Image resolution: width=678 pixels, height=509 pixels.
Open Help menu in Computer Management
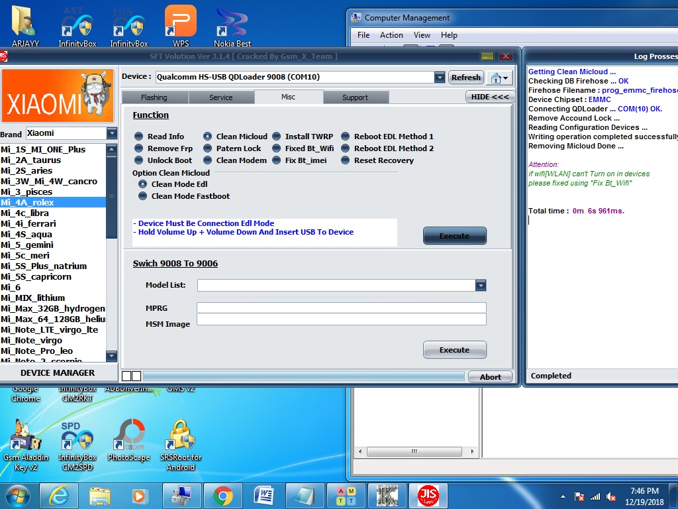point(449,35)
